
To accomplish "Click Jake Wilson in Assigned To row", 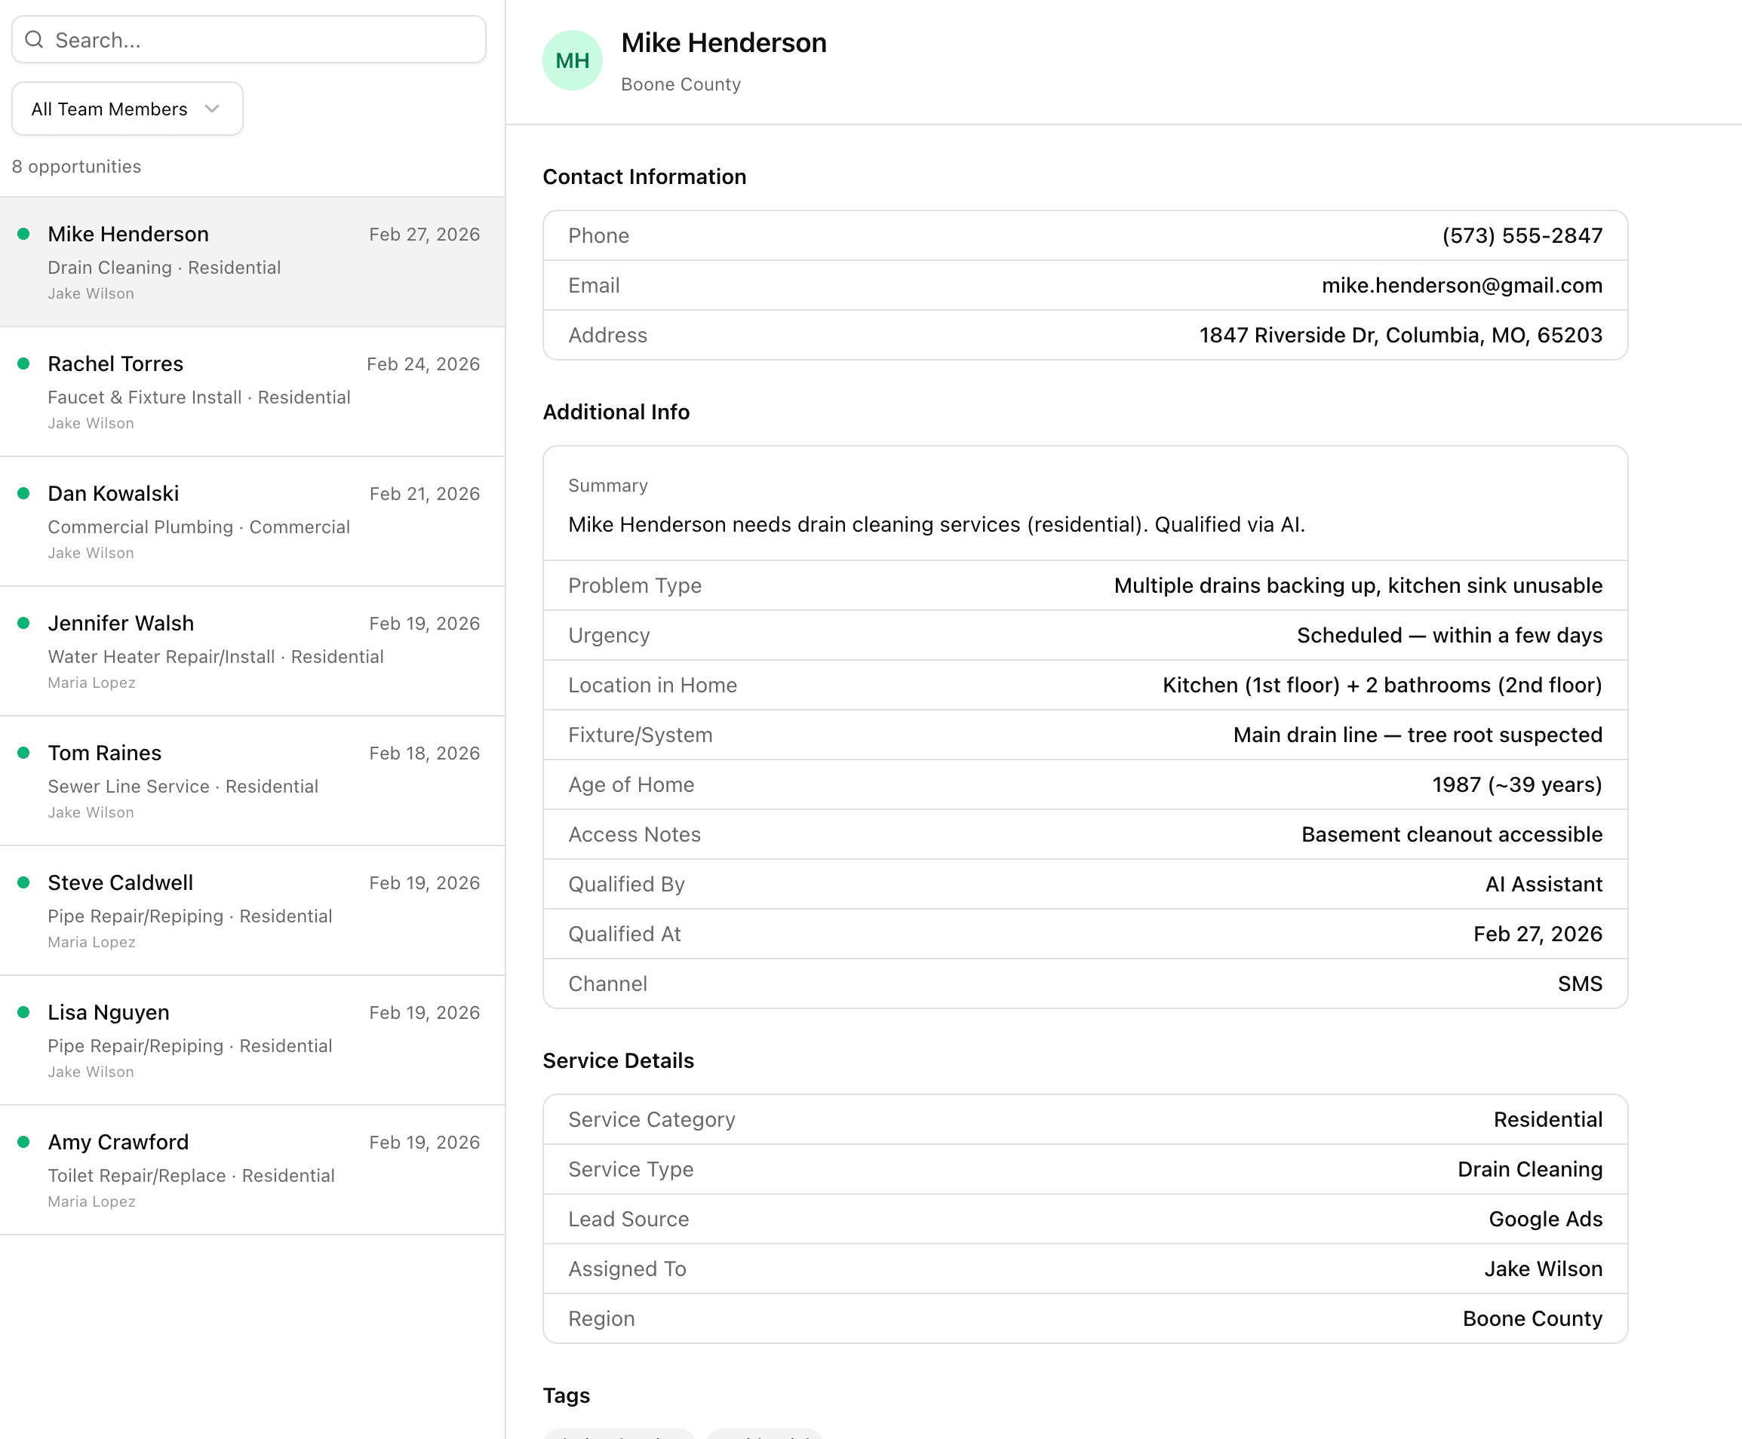I will 1542,1269.
